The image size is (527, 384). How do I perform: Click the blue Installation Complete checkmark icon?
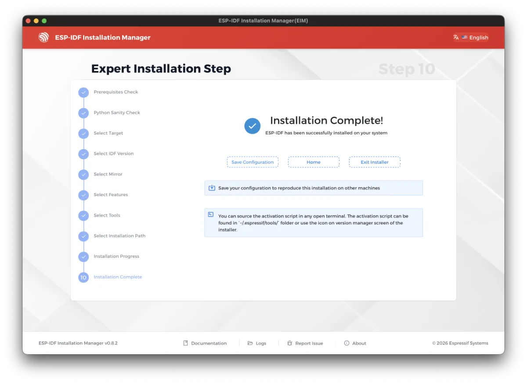coord(253,126)
